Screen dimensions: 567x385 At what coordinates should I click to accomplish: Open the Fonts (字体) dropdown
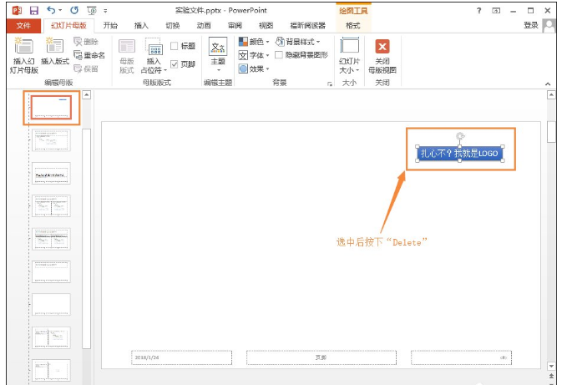click(254, 55)
